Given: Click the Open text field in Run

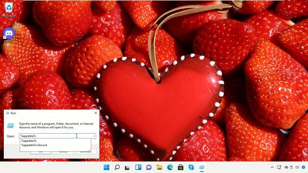Looking at the screenshot, I should tap(48, 136).
